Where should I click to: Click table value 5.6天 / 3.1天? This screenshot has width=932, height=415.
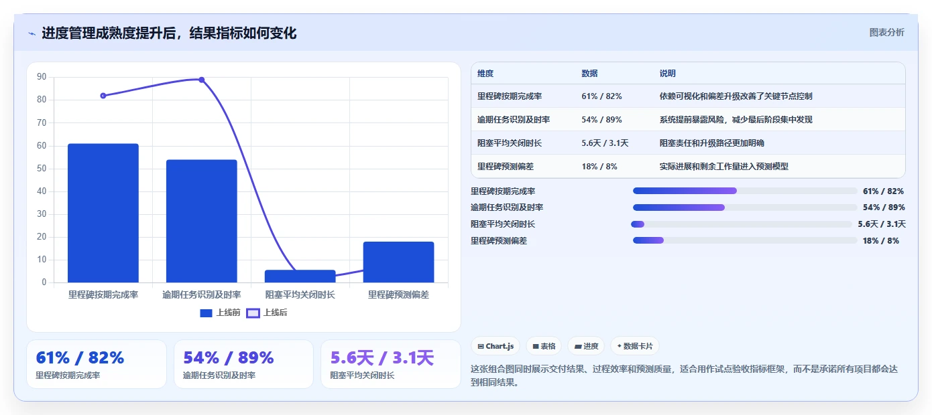pyautogui.click(x=605, y=143)
